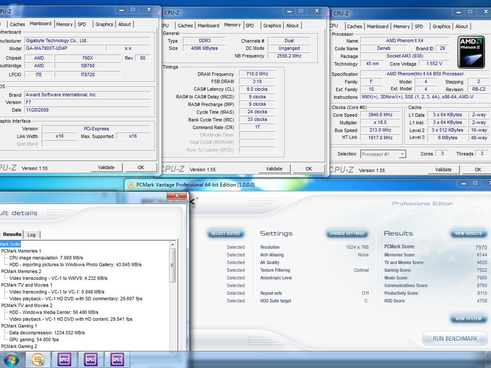The image size is (491, 368).
Task: Click Validate in the processor CPU-Z window
Action: (x=443, y=170)
